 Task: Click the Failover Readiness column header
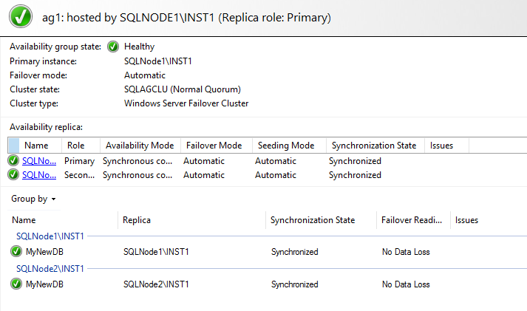click(412, 220)
